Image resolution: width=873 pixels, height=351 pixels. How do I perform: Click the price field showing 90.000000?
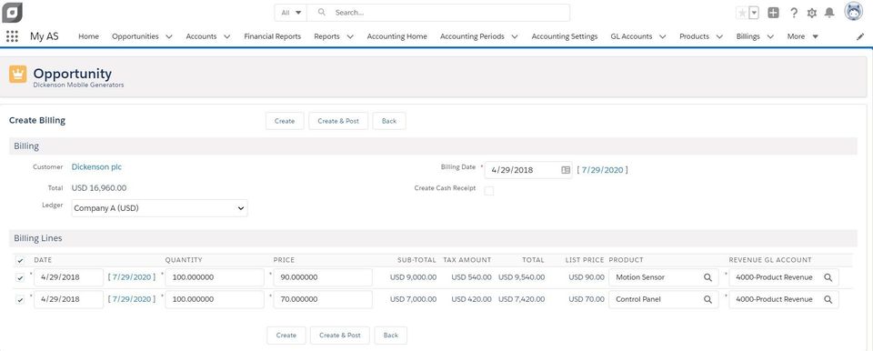pos(322,277)
